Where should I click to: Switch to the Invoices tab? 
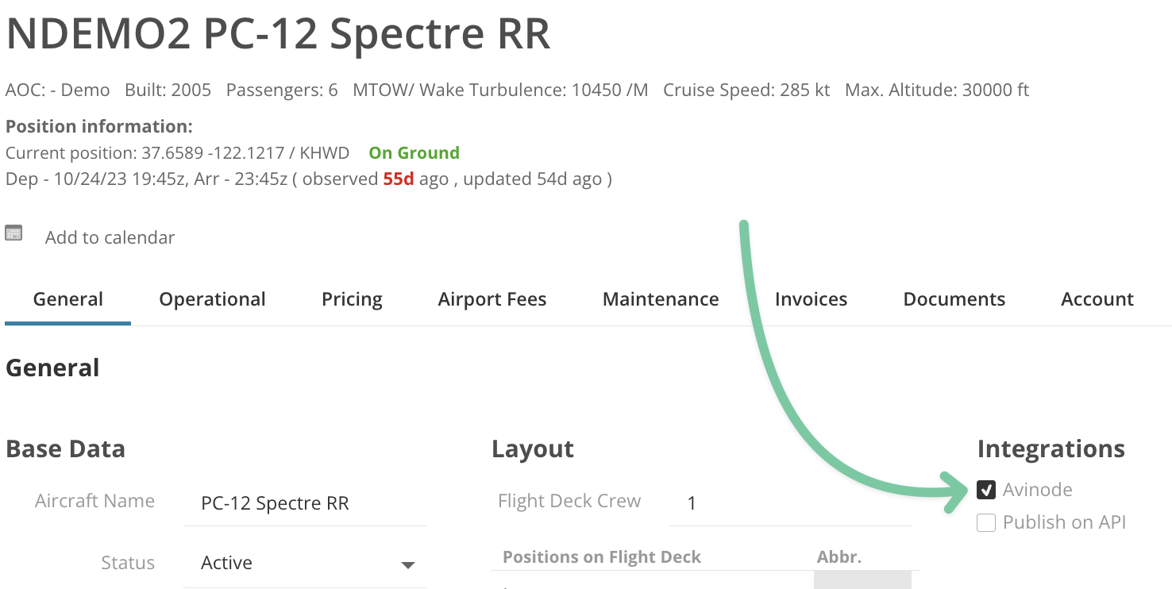[x=811, y=299]
